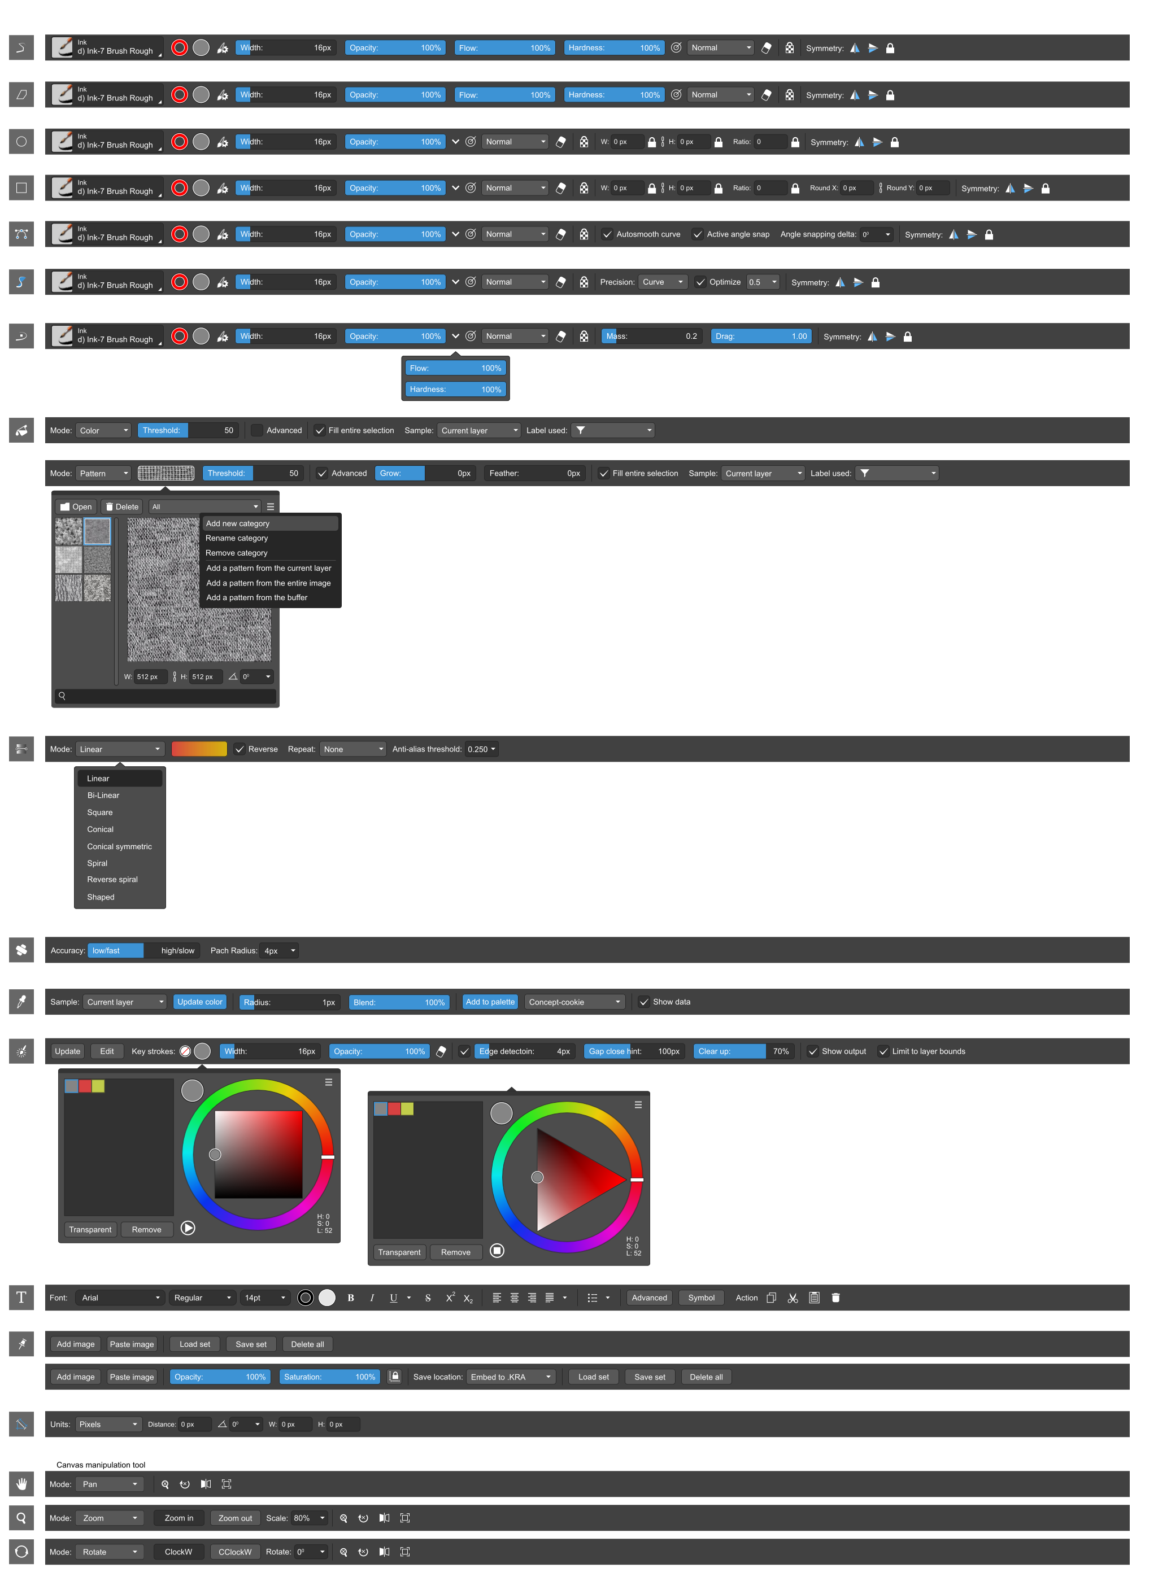Toggle the Show data checkbox
Screen dimensions: 1158x1581
pyautogui.click(x=643, y=1002)
